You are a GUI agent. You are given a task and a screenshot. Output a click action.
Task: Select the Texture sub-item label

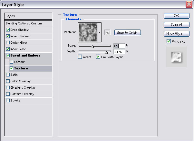(21, 68)
